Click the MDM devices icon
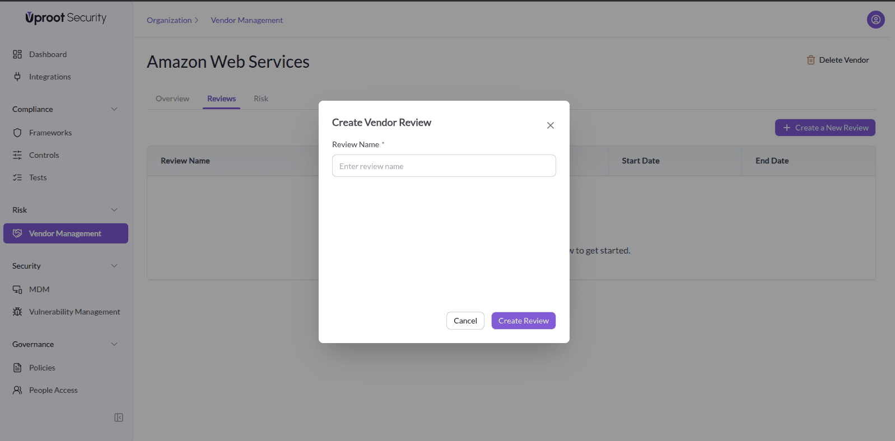Image resolution: width=895 pixels, height=441 pixels. pyautogui.click(x=17, y=289)
